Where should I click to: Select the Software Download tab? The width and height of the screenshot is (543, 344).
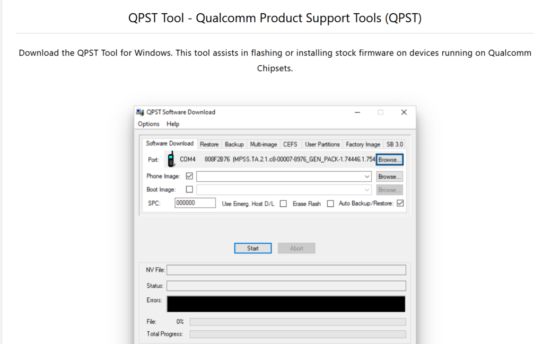(x=170, y=144)
